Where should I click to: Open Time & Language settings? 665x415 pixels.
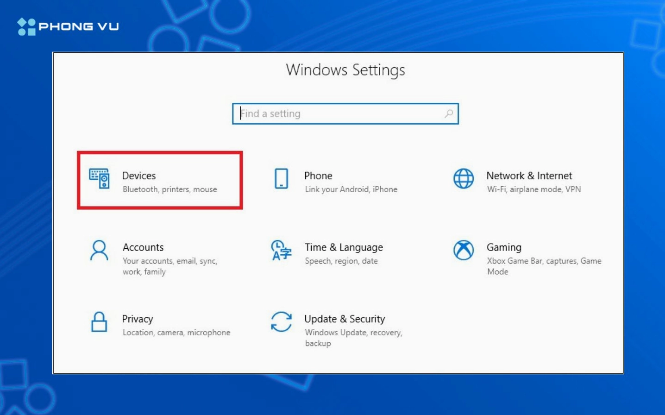pyautogui.click(x=344, y=247)
